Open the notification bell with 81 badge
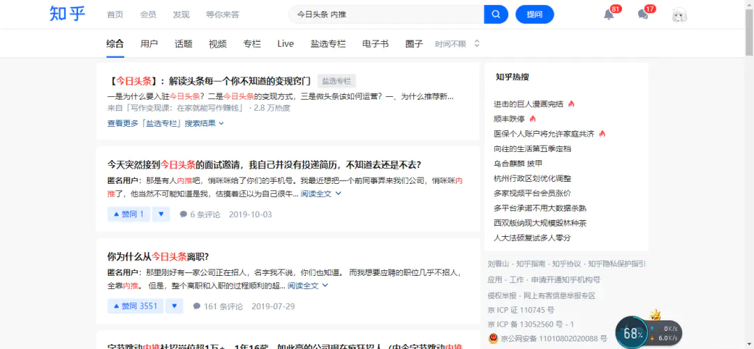 pos(609,15)
